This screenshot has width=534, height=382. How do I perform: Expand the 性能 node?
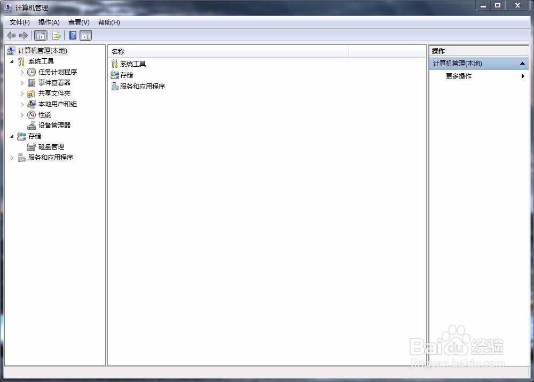(22, 115)
